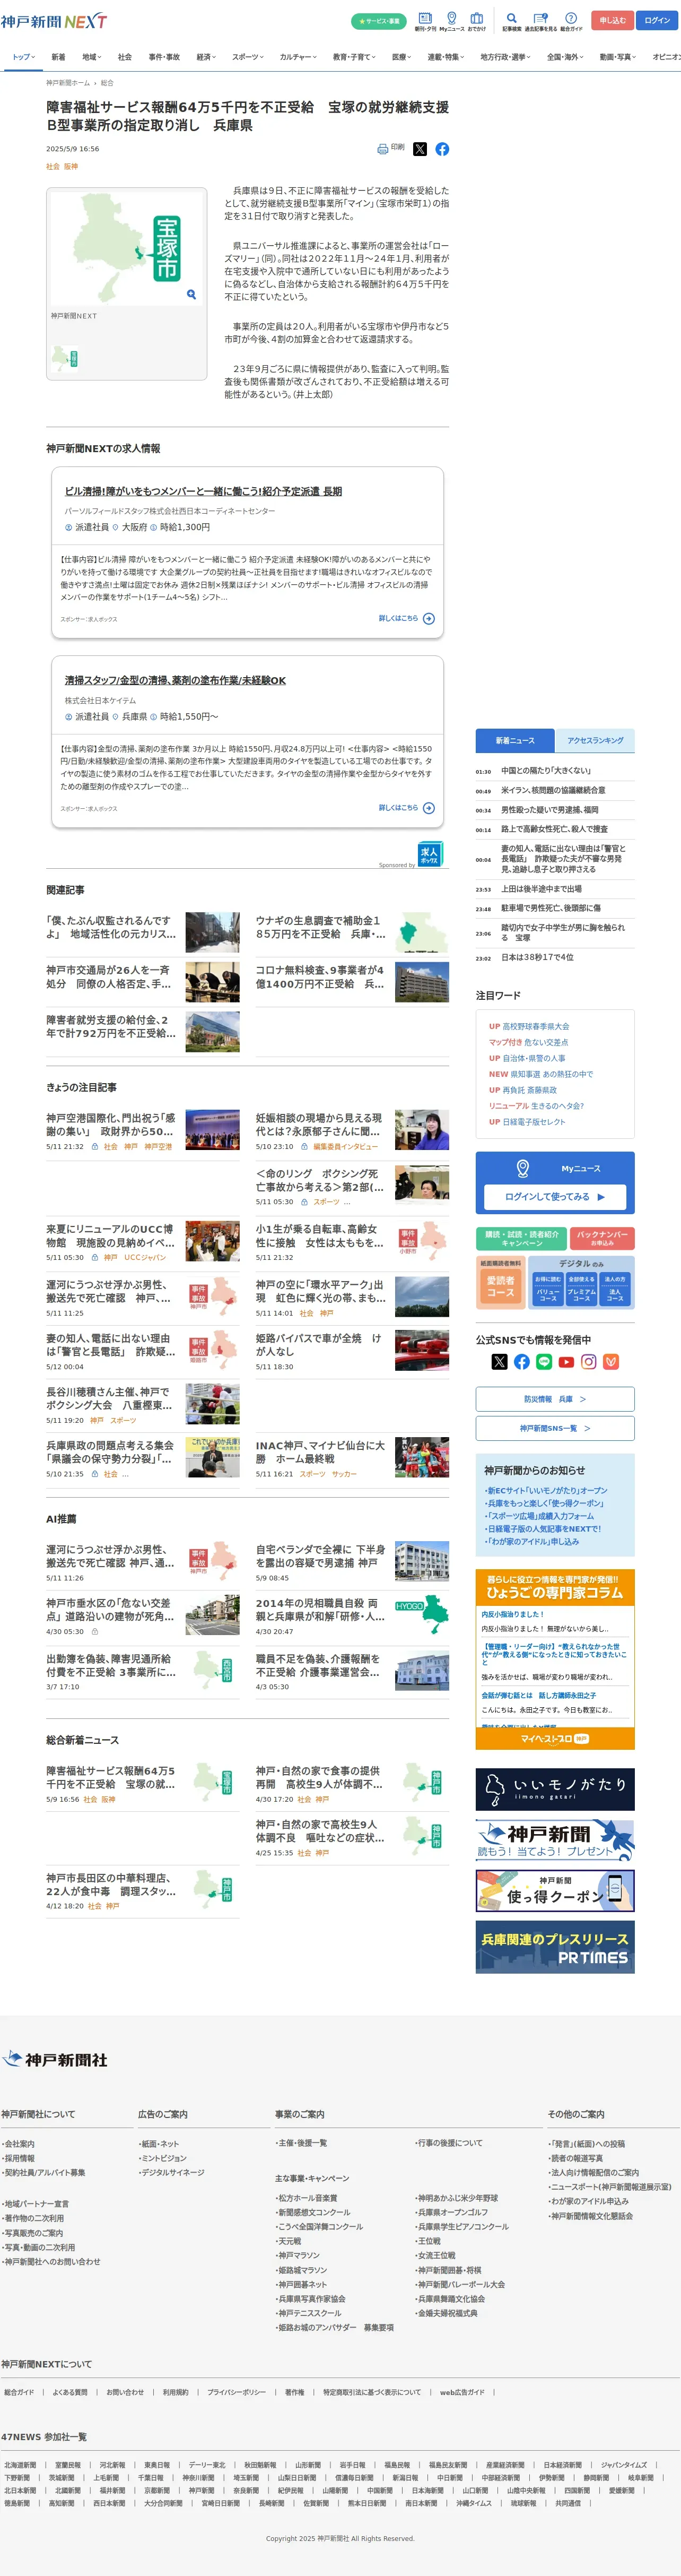Open orange V app icon in SNS section
Screen dimensions: 681x2576
[611, 1361]
